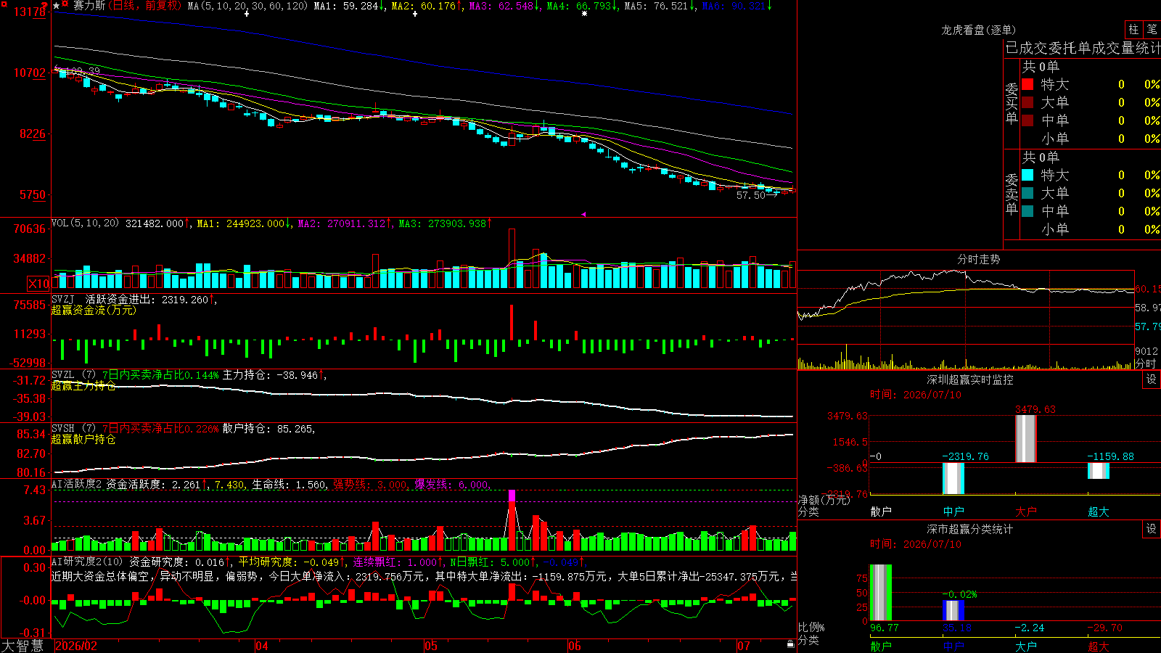The height and width of the screenshot is (653, 1161).
Task: Click the red marker icon right of the star
Action: click(x=65, y=4)
